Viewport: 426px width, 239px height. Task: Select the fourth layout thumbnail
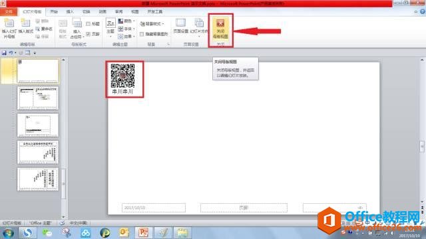(38, 152)
